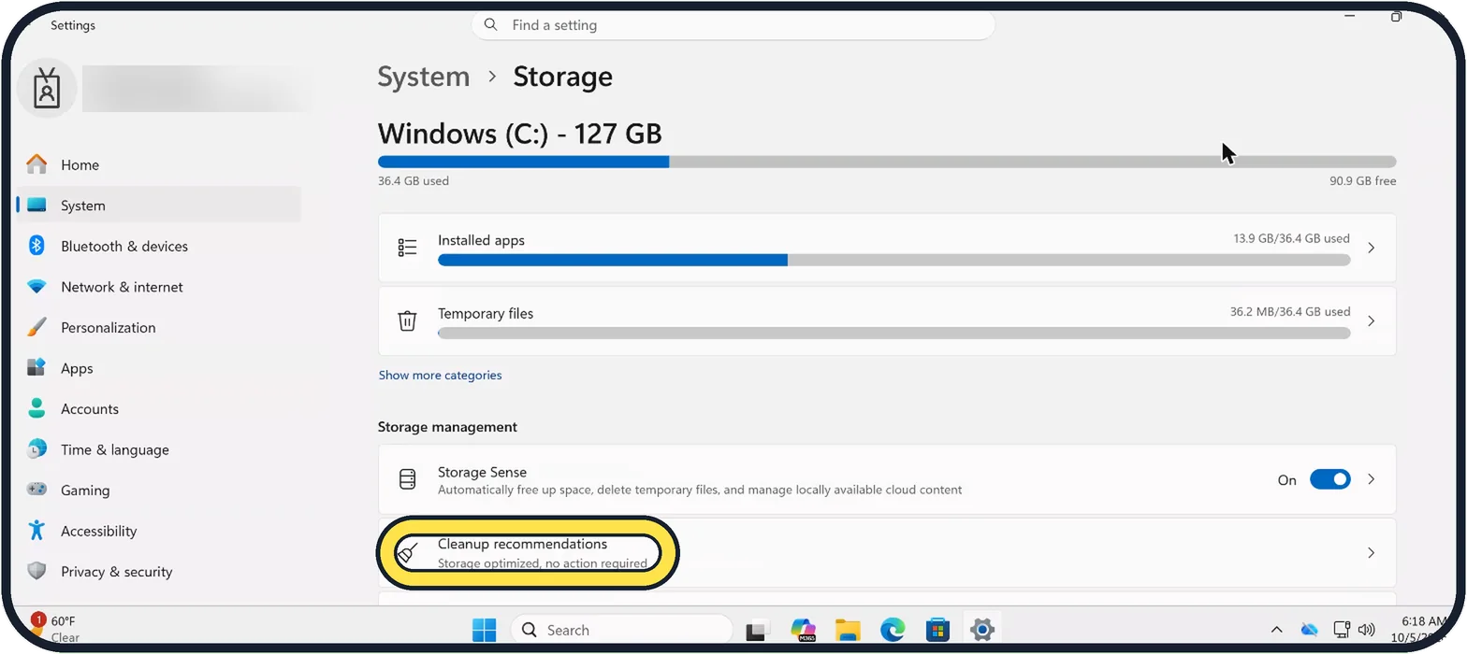
Task: Click the Cleanup recommendations broom icon
Action: click(407, 553)
